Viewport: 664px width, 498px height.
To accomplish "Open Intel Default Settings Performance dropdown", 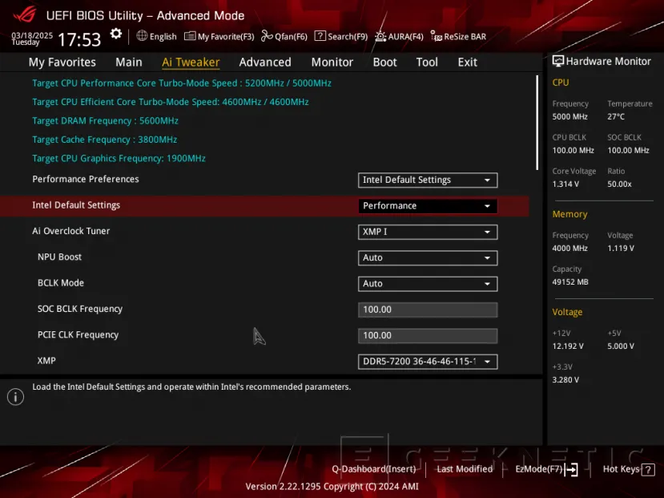I will coord(428,206).
